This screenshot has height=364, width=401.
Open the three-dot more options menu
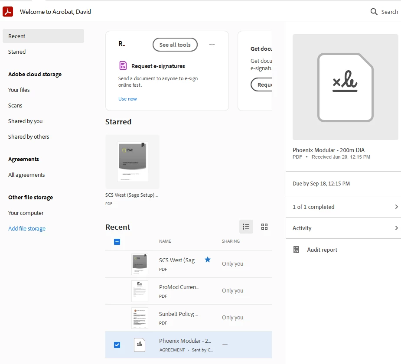(212, 45)
